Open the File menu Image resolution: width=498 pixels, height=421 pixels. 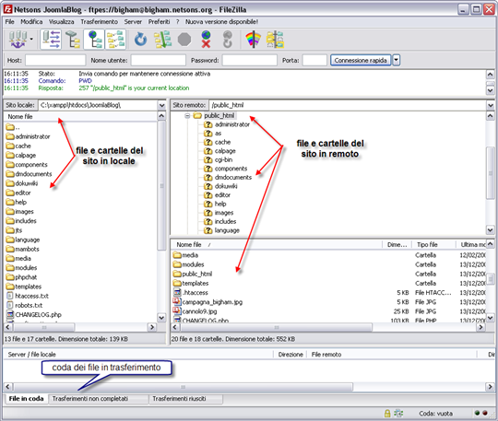coord(10,21)
